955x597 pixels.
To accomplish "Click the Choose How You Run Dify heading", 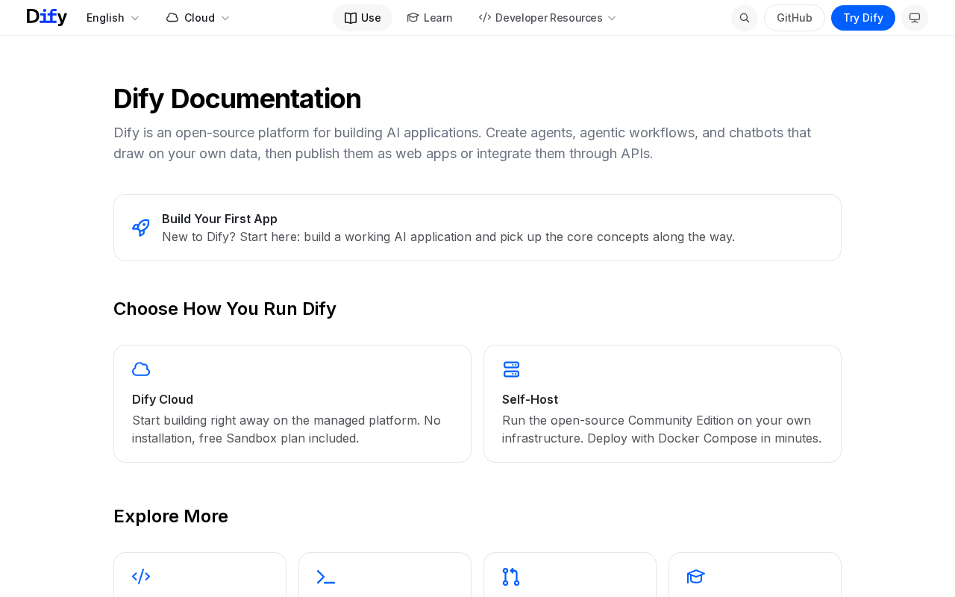I will pyautogui.click(x=225, y=309).
